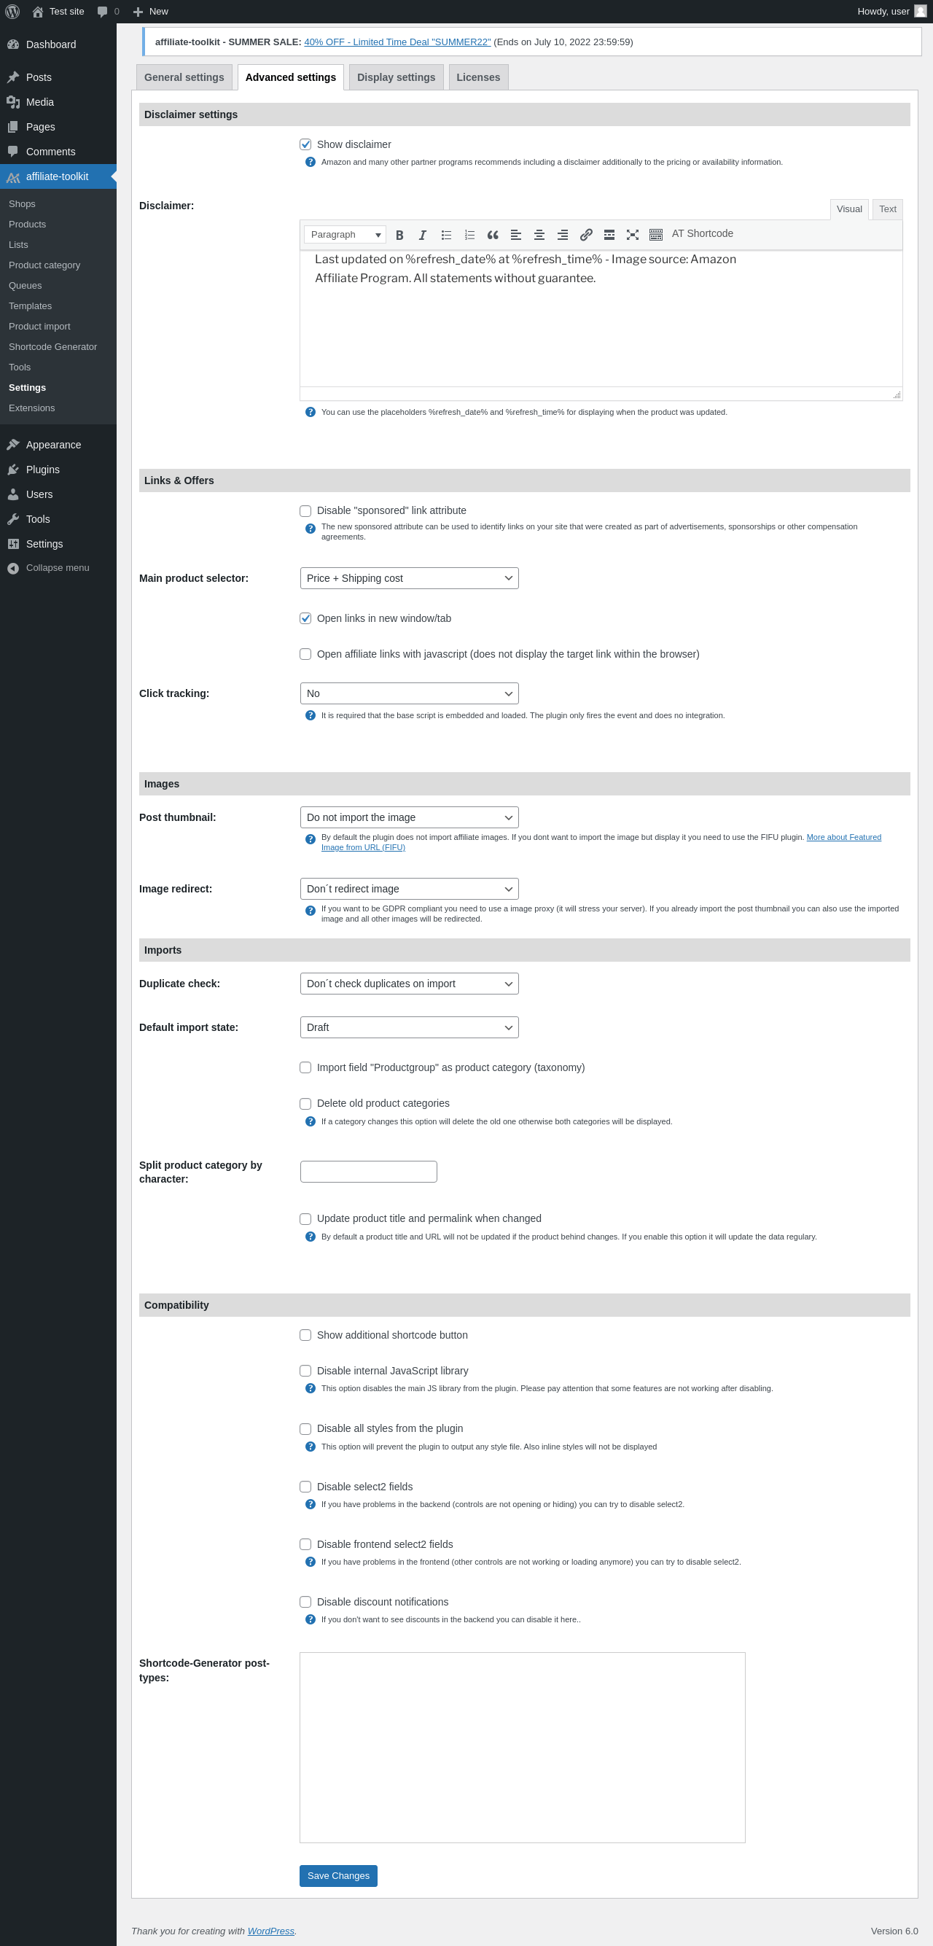Apply center alignment in the editor
933x1946 pixels.
tap(539, 235)
